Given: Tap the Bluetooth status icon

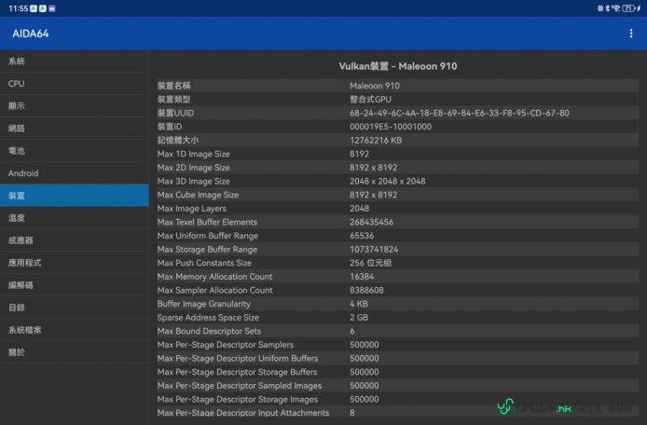Looking at the screenshot, I should pyautogui.click(x=605, y=7).
